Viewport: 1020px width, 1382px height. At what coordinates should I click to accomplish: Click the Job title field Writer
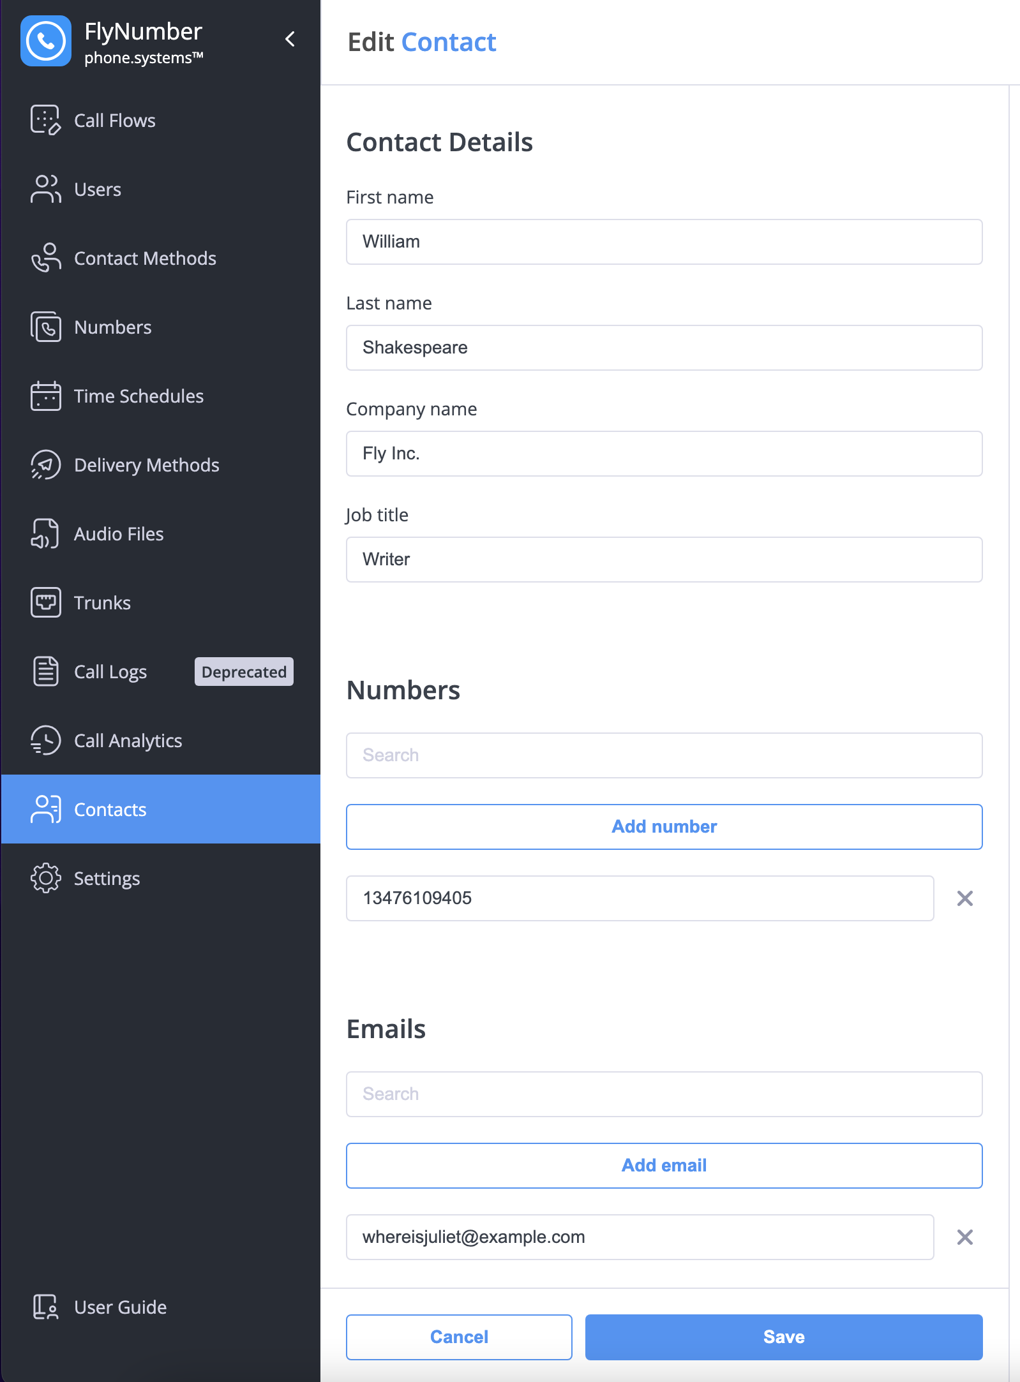[x=664, y=560]
